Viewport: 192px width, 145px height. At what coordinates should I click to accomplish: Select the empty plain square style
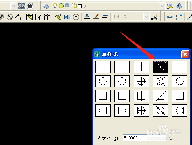pyautogui.click(x=122, y=96)
